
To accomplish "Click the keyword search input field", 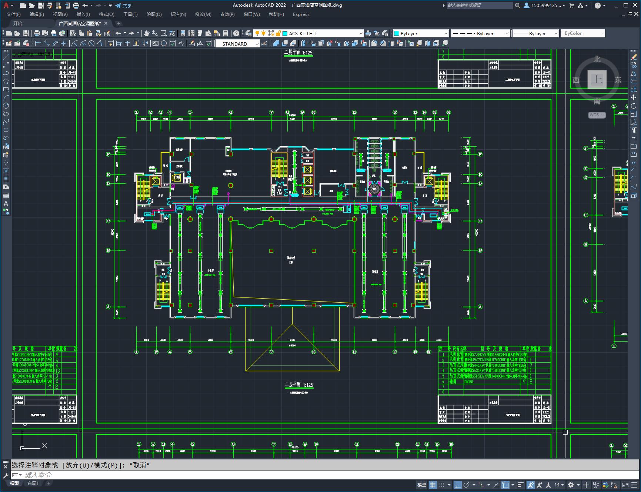I will point(479,6).
